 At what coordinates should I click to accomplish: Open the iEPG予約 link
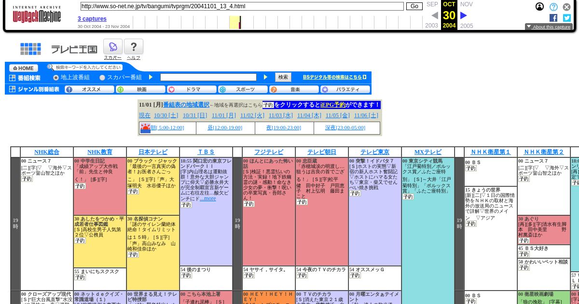[x=333, y=105]
